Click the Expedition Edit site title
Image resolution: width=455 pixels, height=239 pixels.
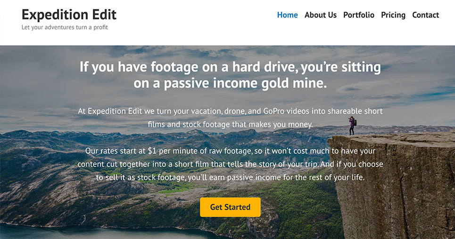click(69, 14)
